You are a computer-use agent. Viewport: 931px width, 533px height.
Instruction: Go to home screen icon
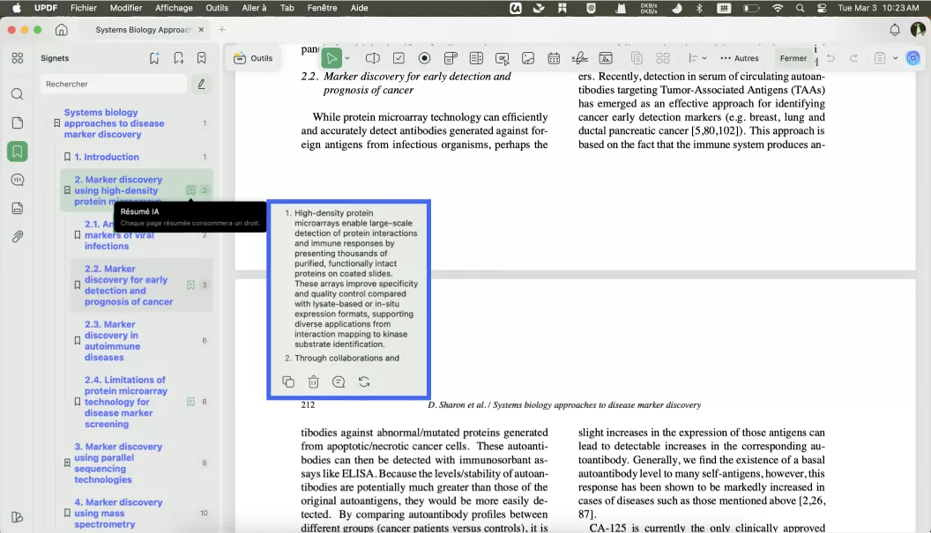[x=61, y=30]
